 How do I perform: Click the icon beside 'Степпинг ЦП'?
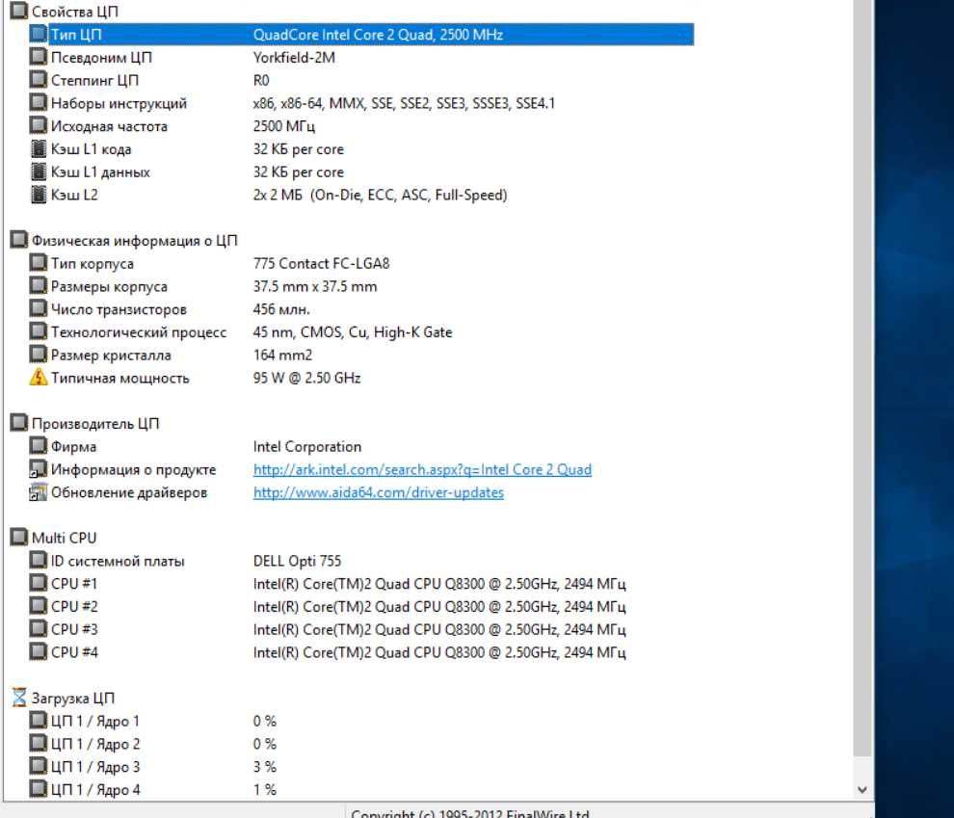[x=39, y=79]
